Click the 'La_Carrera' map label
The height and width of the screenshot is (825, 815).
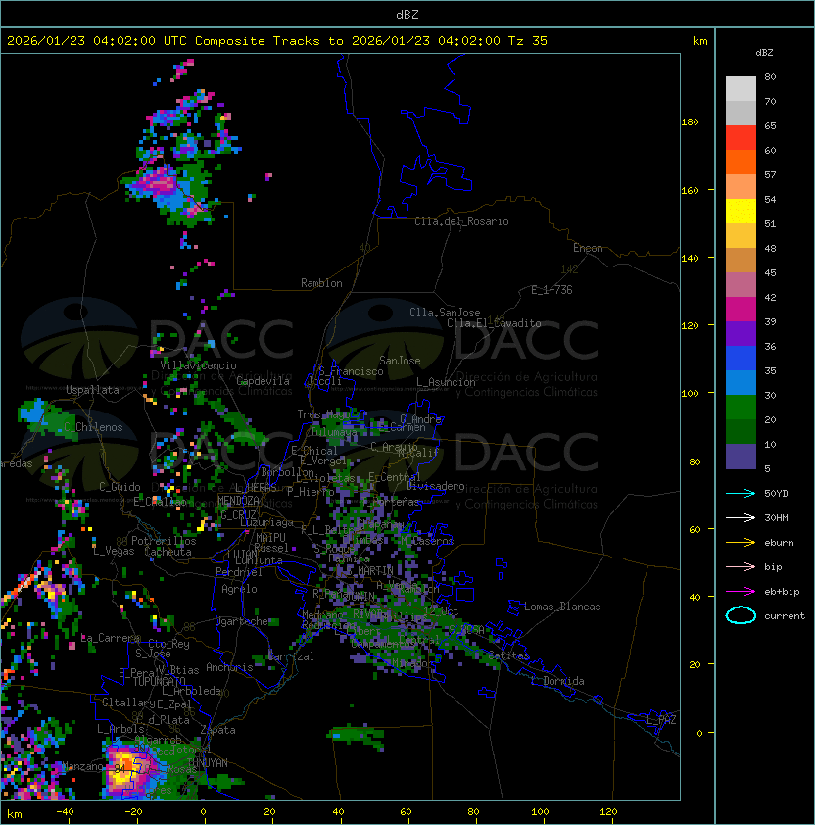tap(111, 638)
